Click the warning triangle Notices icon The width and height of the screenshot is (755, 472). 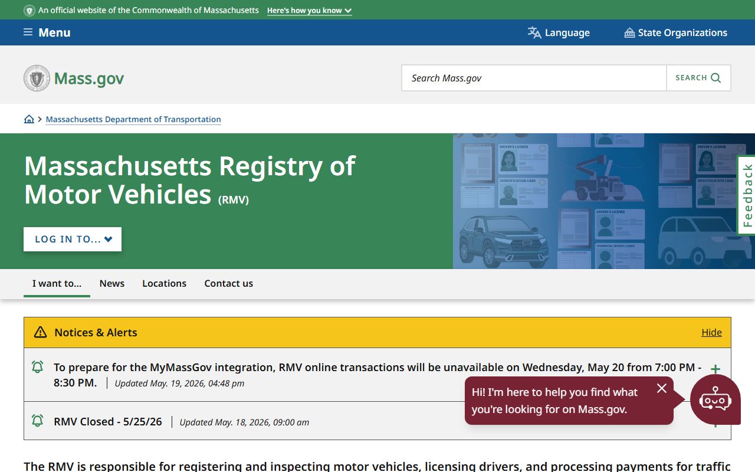(x=40, y=332)
